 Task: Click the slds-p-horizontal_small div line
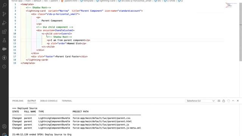point(56,14)
